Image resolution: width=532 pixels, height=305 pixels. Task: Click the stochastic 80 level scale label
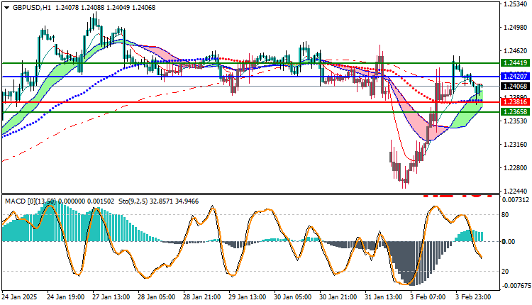coord(505,215)
